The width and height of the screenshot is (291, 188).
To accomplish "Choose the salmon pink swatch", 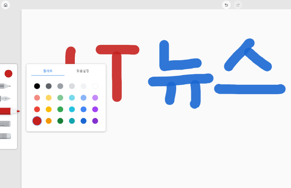I will click(37, 98).
